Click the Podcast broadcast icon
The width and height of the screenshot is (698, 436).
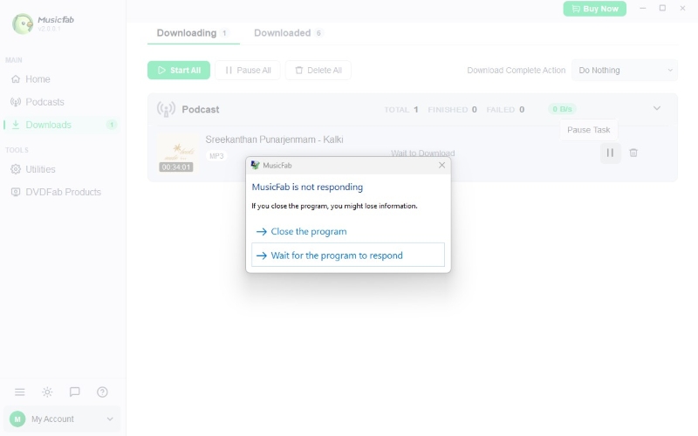(x=166, y=109)
